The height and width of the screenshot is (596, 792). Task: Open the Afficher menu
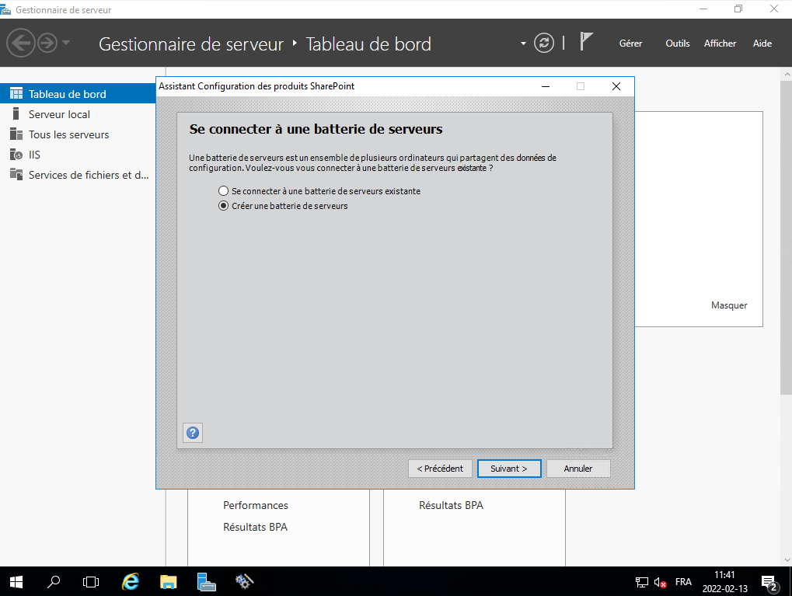[720, 44]
